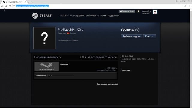Open Все недавно запущенные link
Image resolution: width=192 pixels, height=108 pixels.
click(107, 84)
